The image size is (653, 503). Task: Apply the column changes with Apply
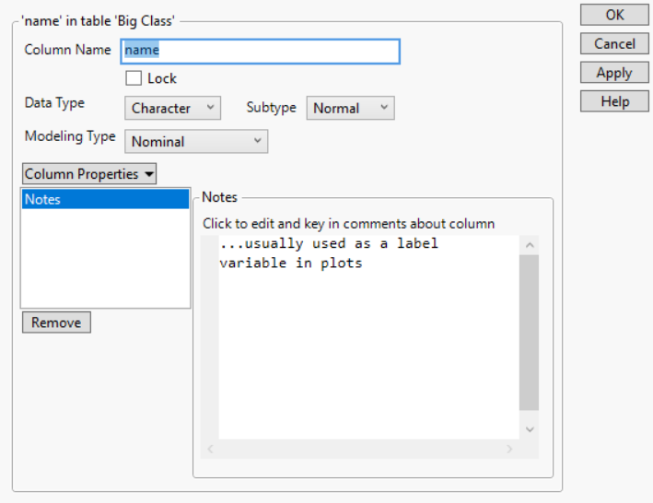click(x=614, y=73)
